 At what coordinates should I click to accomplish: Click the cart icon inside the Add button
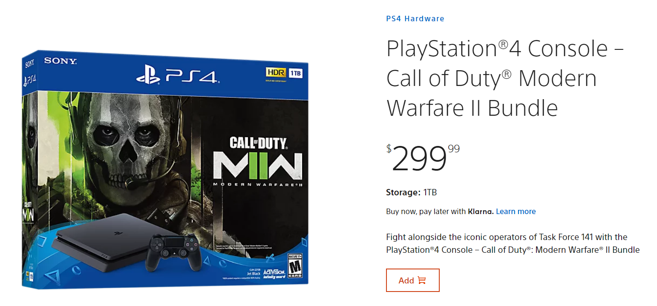pyautogui.click(x=421, y=280)
